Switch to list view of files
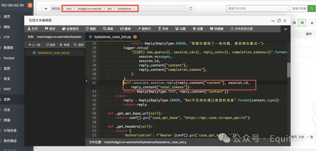Image resolution: width=316 pixels, height=151 pixels. click(302, 23)
